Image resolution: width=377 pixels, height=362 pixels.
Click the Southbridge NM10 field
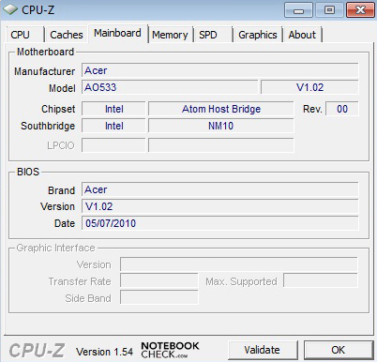tap(221, 126)
